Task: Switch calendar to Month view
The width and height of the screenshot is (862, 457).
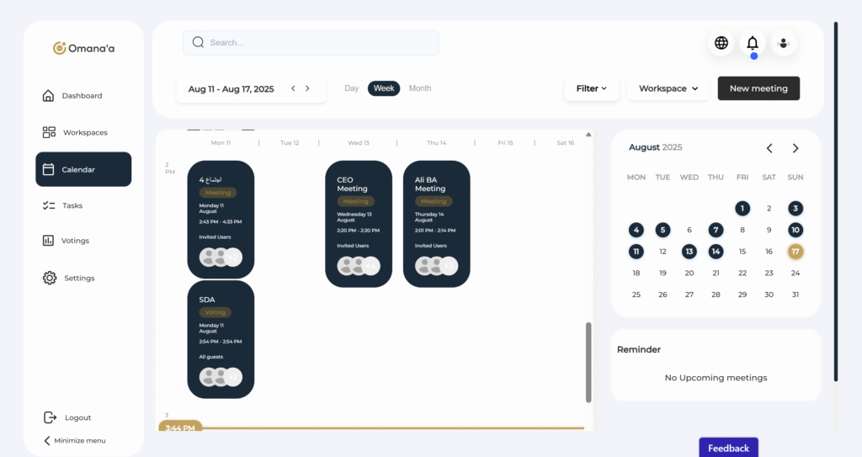Action: pyautogui.click(x=420, y=88)
